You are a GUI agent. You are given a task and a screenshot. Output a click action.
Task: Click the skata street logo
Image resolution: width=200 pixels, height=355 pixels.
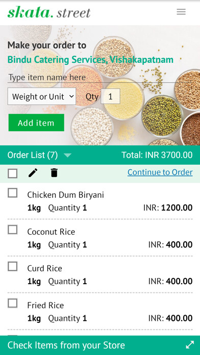pos(49,13)
